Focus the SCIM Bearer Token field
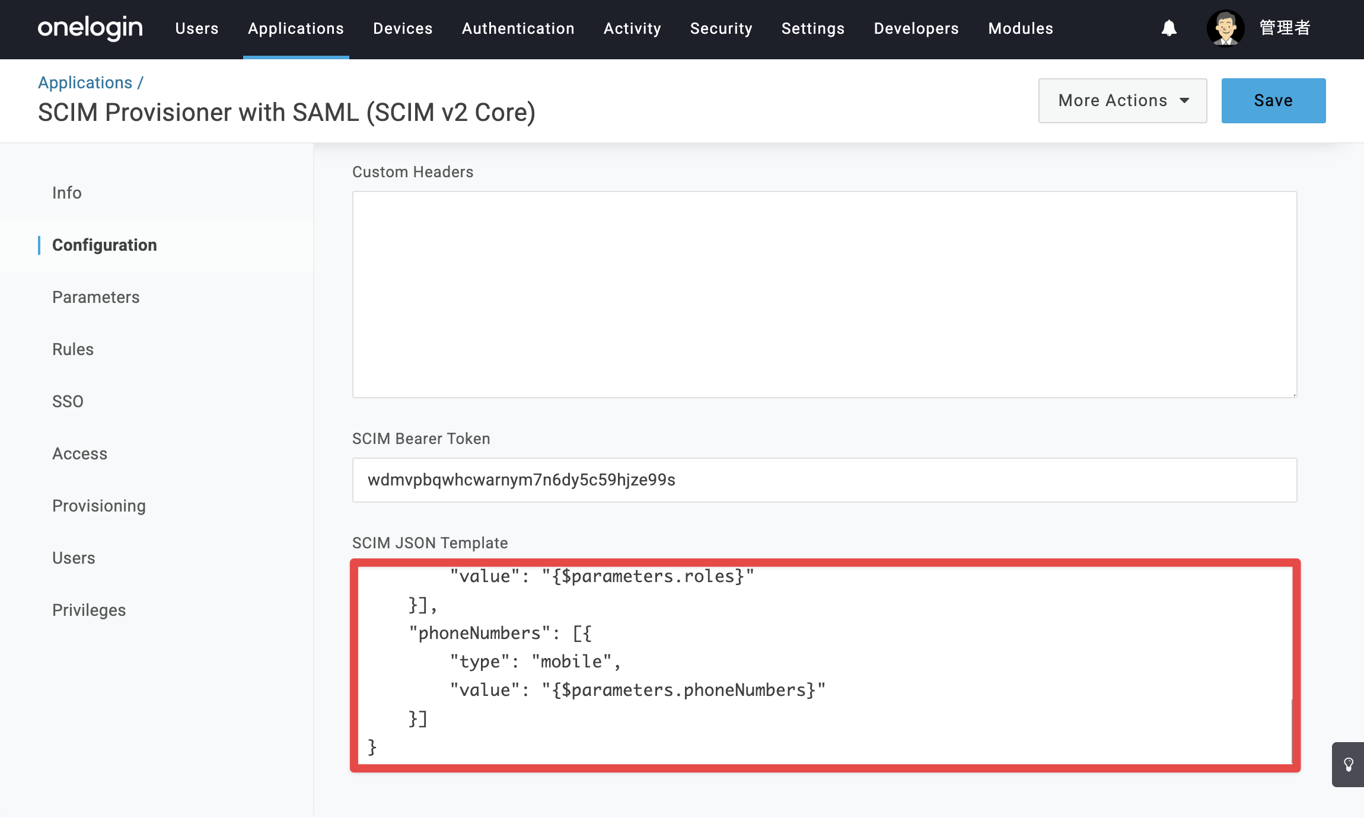 pos(824,480)
